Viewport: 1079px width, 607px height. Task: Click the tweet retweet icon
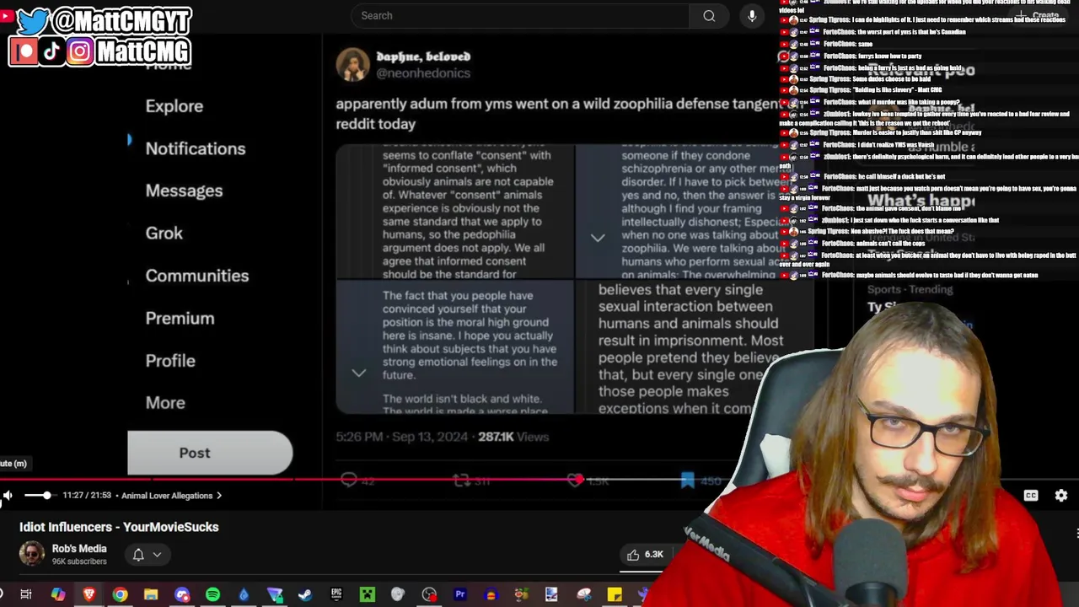click(x=461, y=481)
